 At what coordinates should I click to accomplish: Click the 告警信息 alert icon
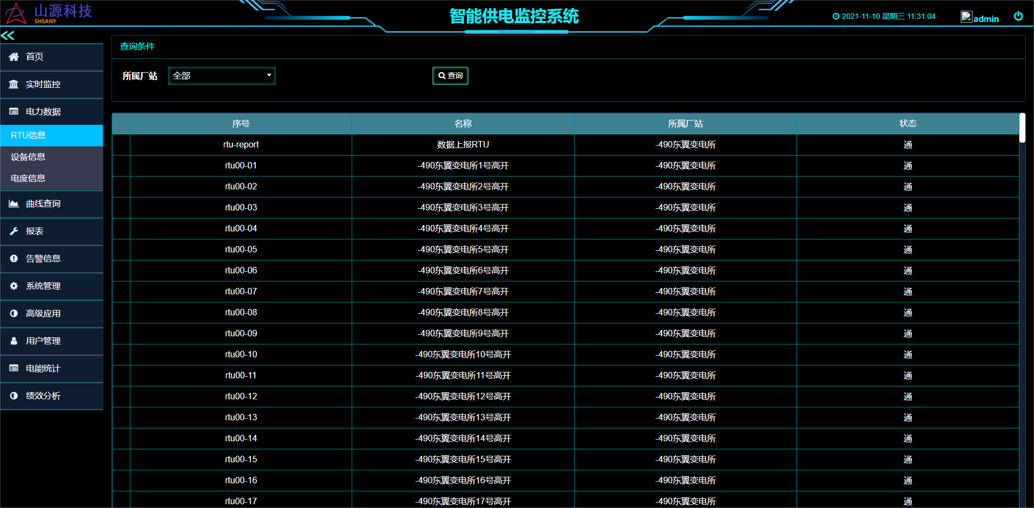(14, 258)
